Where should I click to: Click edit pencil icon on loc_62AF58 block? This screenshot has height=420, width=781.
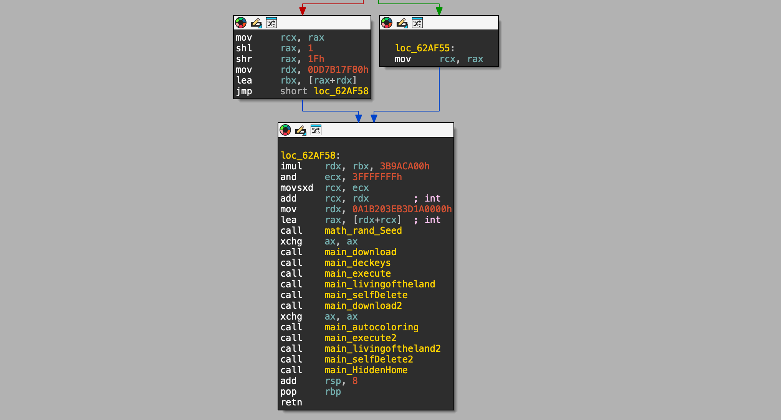click(301, 130)
